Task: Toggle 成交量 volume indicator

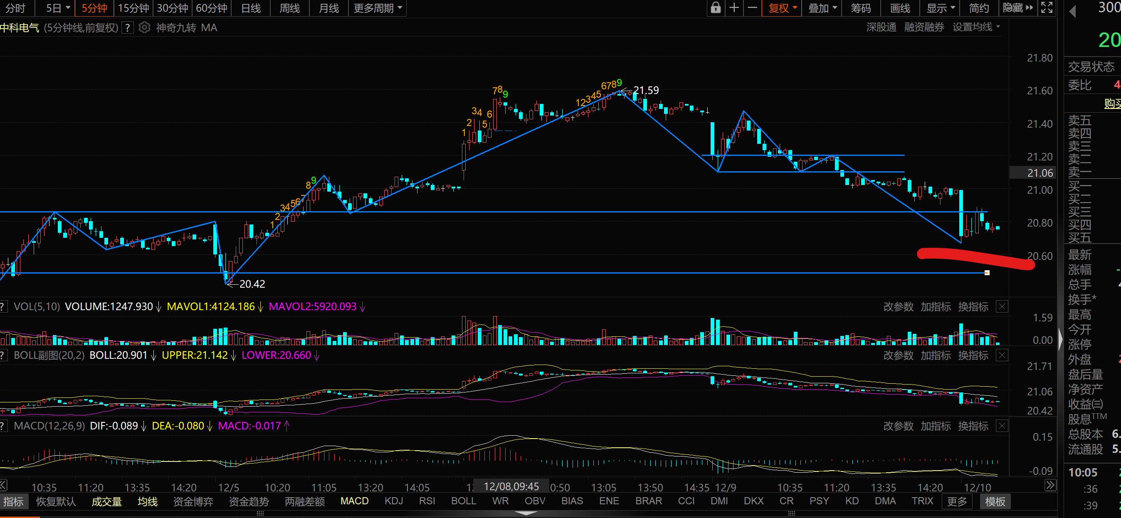Action: pyautogui.click(x=106, y=501)
